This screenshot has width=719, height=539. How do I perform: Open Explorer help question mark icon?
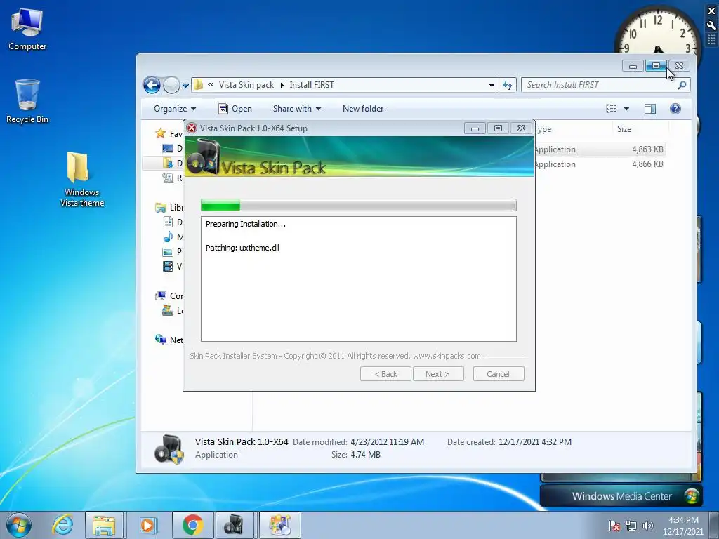675,109
